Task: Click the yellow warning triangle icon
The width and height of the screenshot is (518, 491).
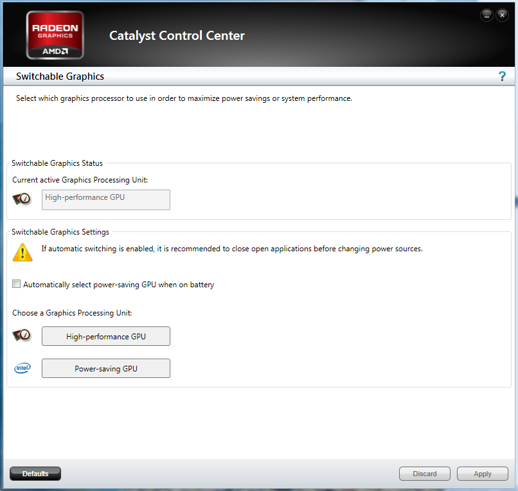Action: click(x=22, y=253)
